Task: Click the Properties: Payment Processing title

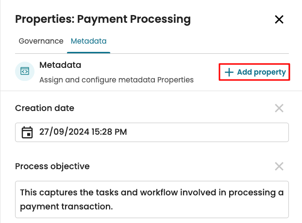Action: point(103,19)
